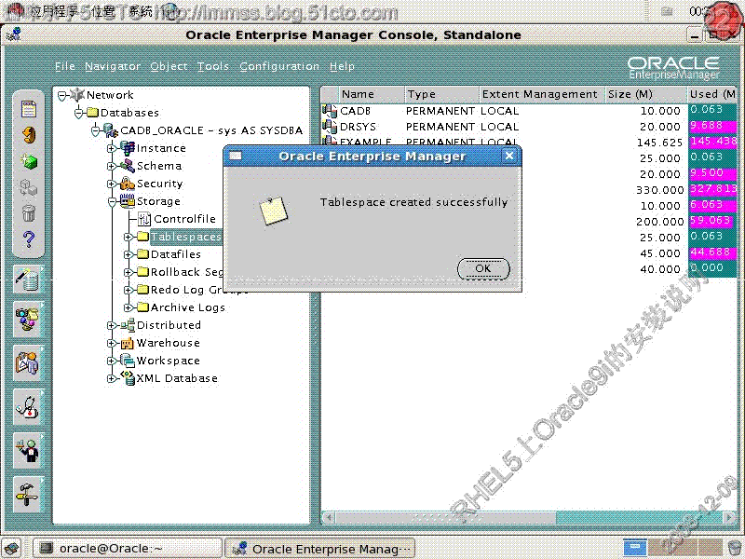745x559 pixels.
Task: Open the Help menu
Action: [342, 66]
